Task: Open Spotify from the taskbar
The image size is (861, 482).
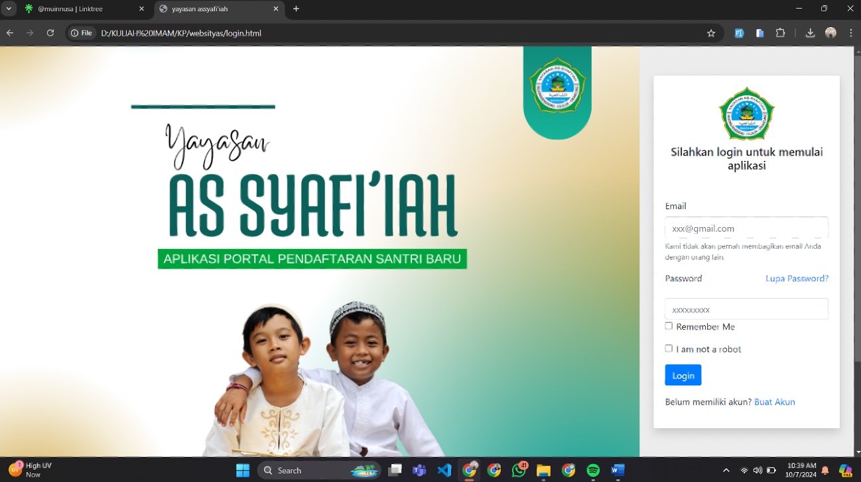Action: pos(593,471)
